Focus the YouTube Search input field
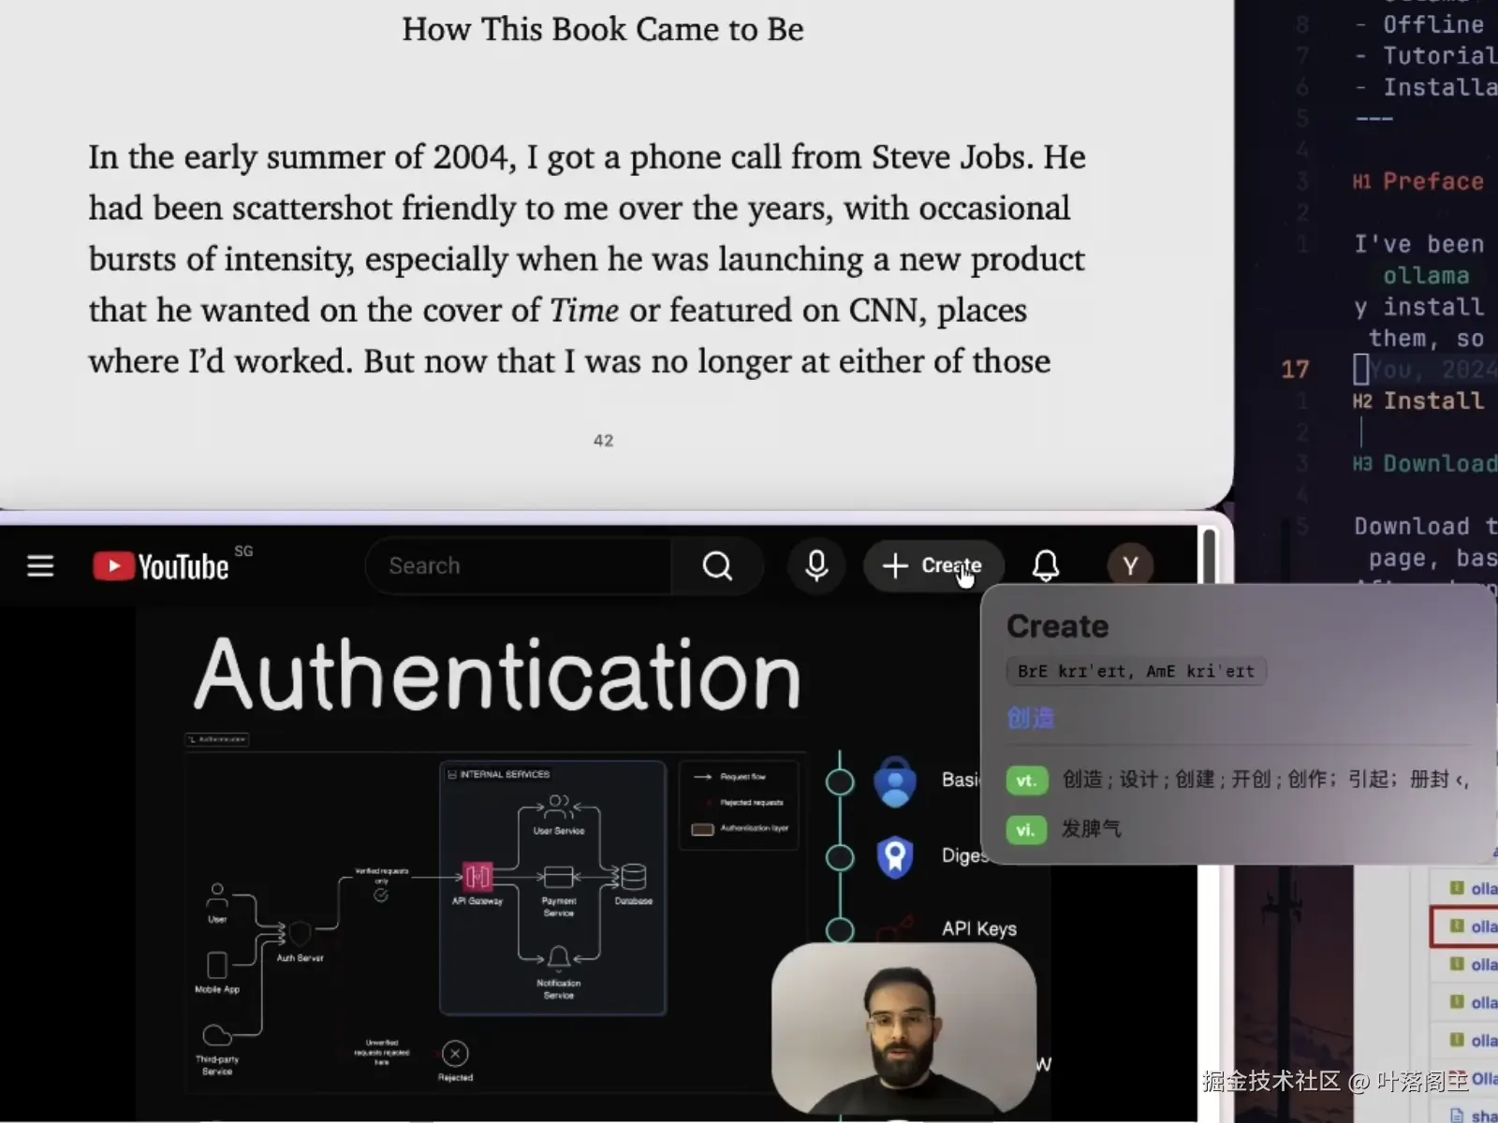This screenshot has width=1498, height=1123. [520, 565]
